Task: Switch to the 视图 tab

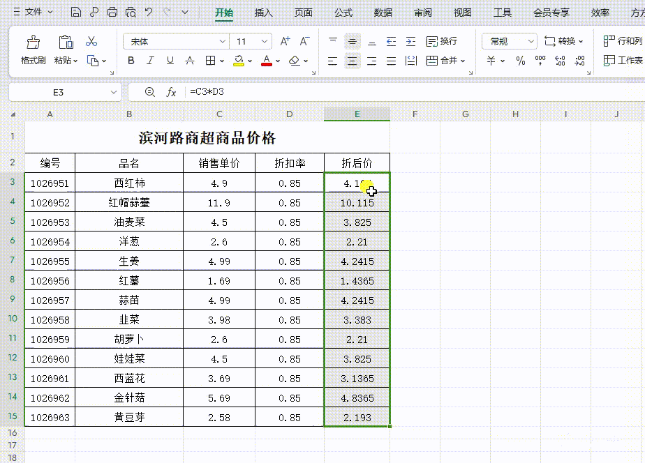Action: point(462,13)
